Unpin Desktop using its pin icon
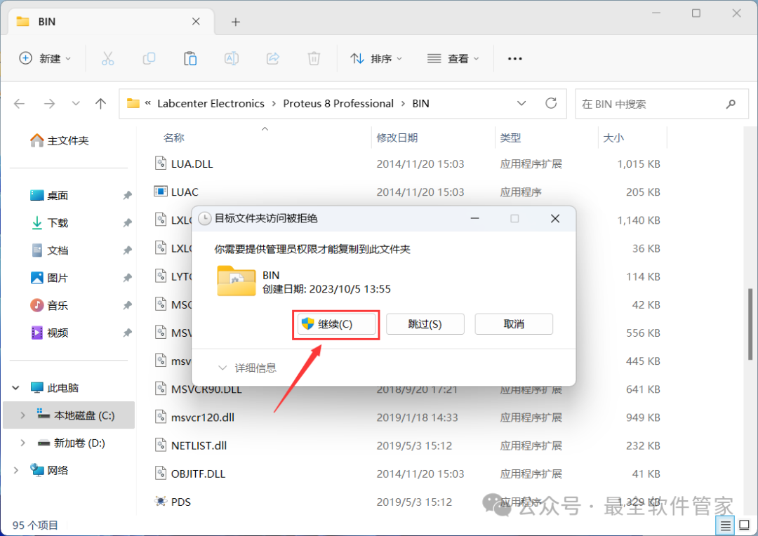 click(126, 195)
